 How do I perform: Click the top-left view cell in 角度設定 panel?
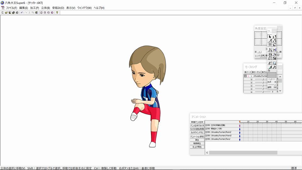tap(258, 35)
